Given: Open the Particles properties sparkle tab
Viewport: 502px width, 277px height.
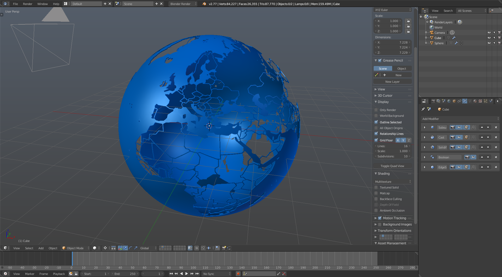Looking at the screenshot, I should point(486,101).
